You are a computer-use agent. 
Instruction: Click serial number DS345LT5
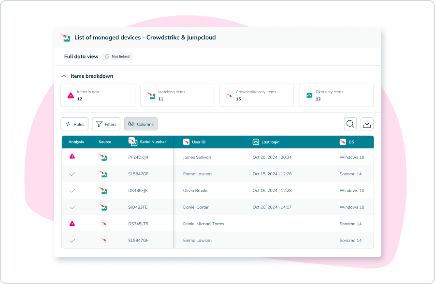(138, 224)
